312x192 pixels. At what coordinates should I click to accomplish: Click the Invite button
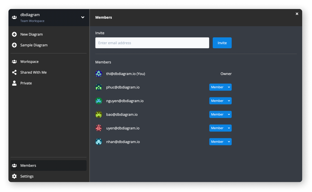pos(222,43)
